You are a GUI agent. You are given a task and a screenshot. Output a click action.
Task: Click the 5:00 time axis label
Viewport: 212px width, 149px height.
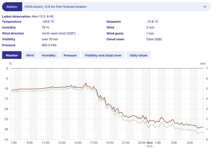tap(190, 143)
